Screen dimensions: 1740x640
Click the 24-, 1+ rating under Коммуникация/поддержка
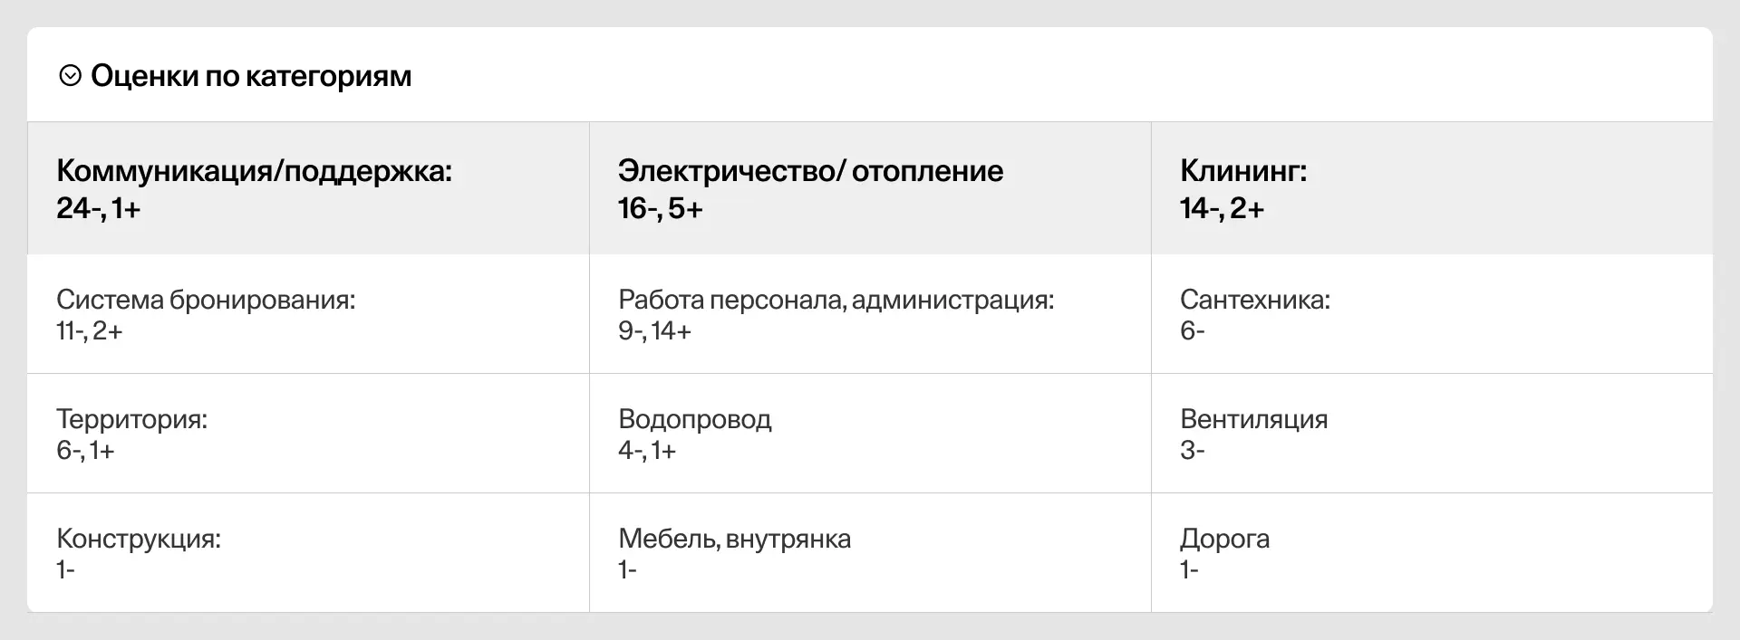click(x=98, y=209)
